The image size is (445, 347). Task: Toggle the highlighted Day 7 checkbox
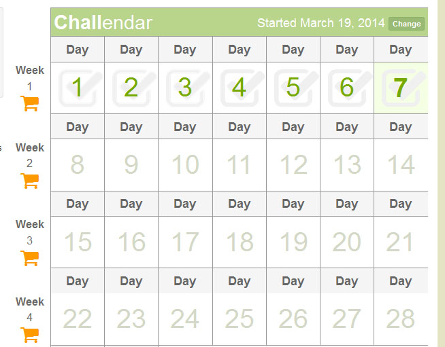point(401,88)
